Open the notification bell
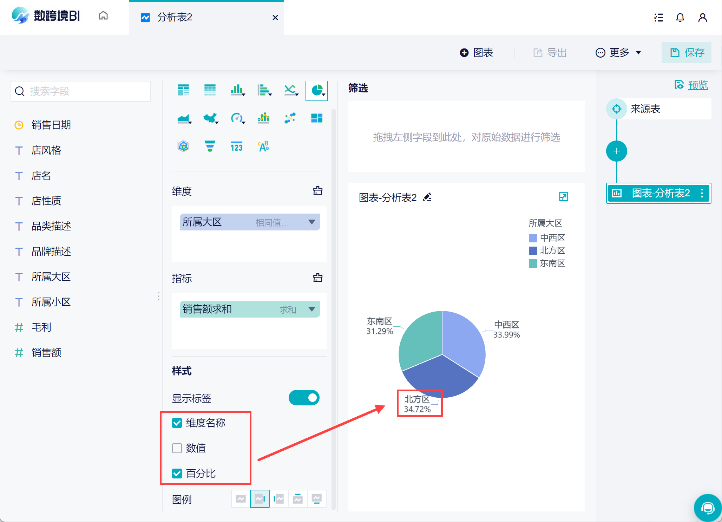 coord(680,18)
